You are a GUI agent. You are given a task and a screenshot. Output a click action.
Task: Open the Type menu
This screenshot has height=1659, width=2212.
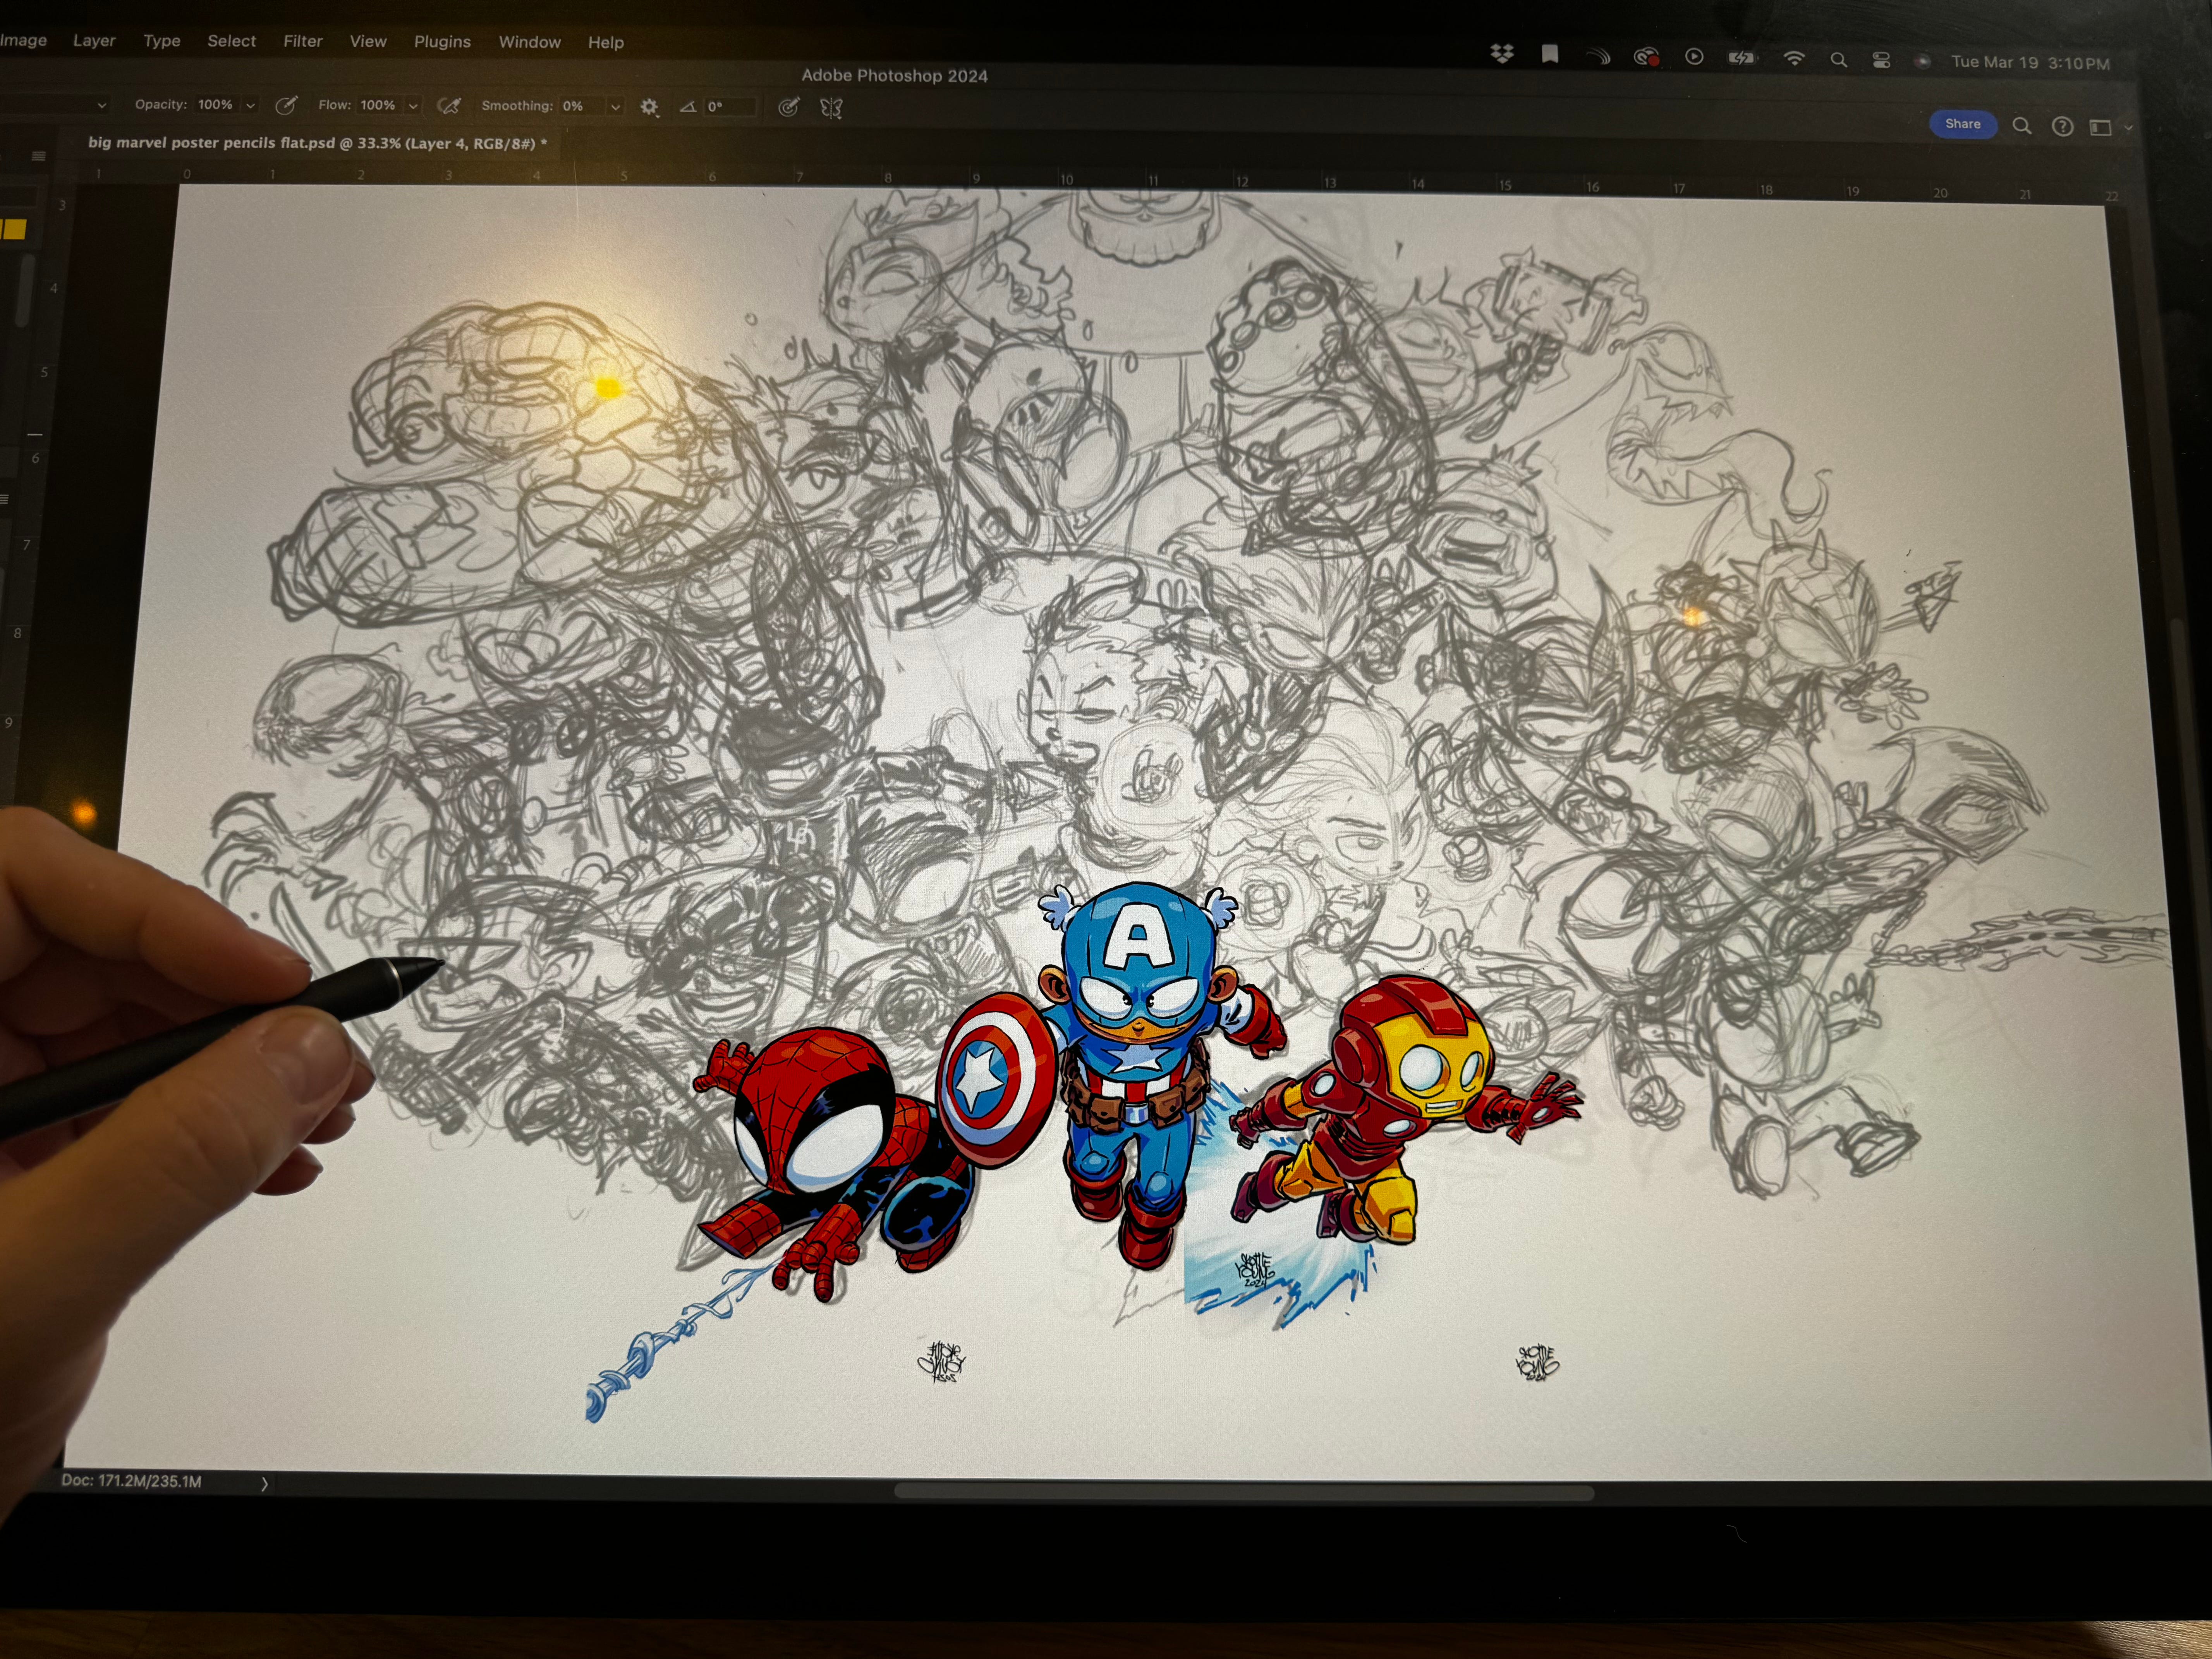point(162,41)
